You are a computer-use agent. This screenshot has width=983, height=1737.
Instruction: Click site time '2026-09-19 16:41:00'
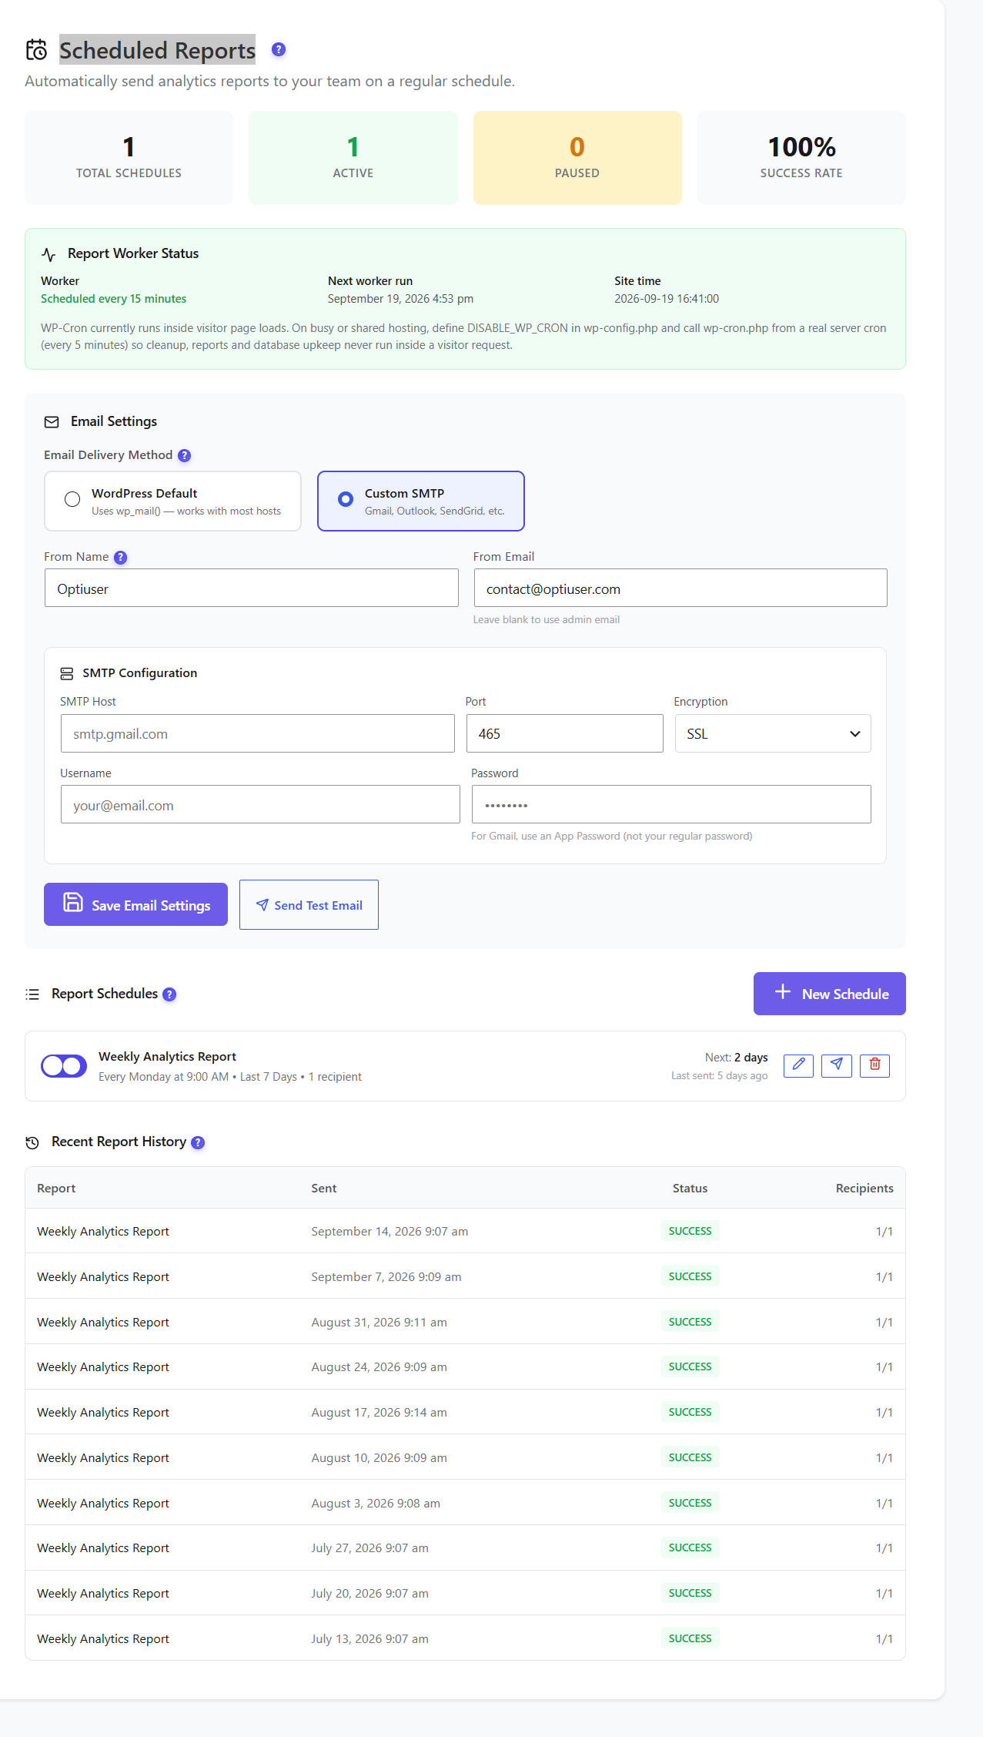667,299
